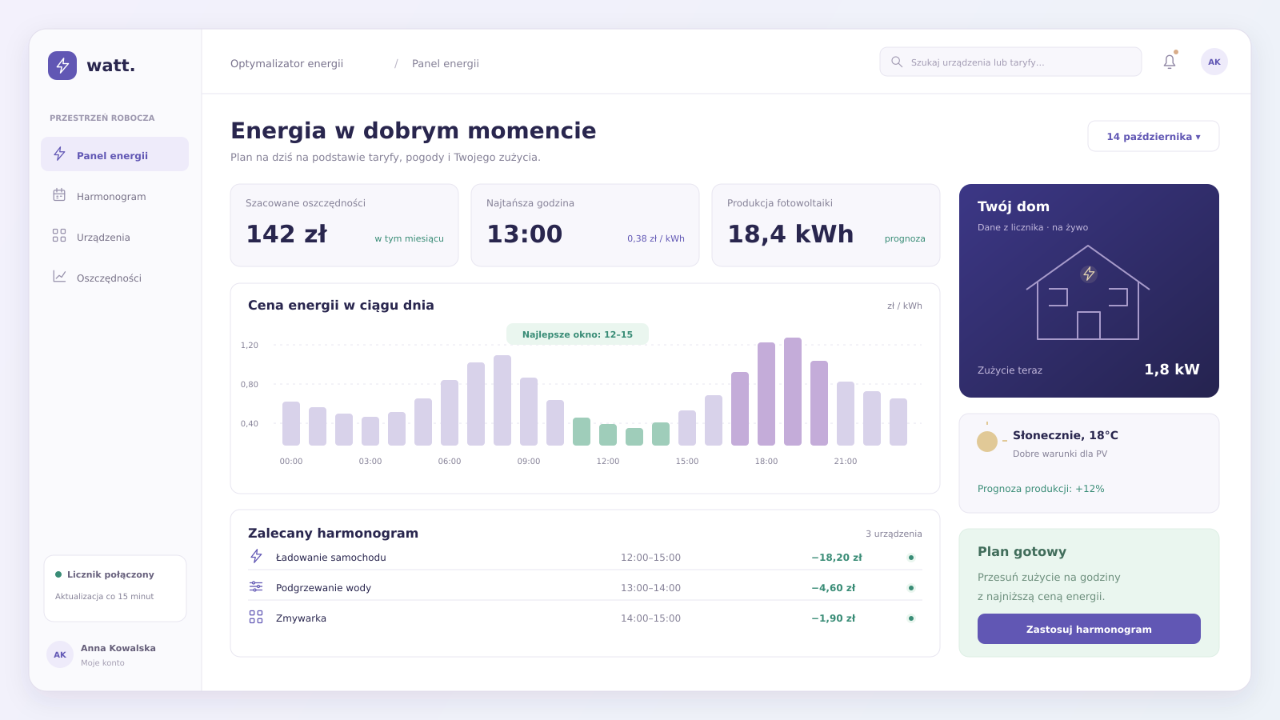Open the AK avatar in top bar
This screenshot has width=1280, height=720.
click(x=1214, y=62)
